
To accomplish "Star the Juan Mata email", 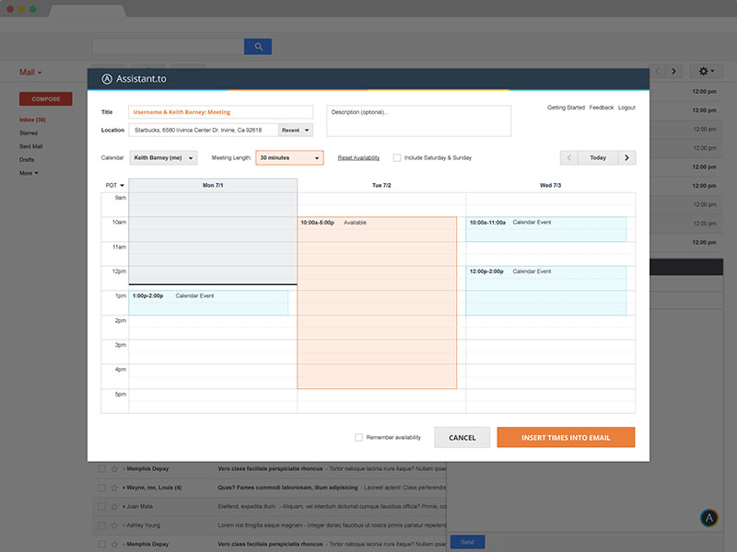I will [x=114, y=507].
